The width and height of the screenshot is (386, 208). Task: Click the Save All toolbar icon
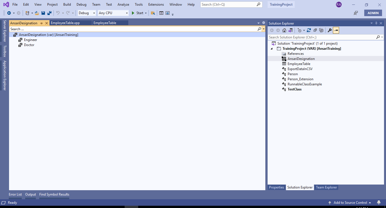[x=49, y=13]
